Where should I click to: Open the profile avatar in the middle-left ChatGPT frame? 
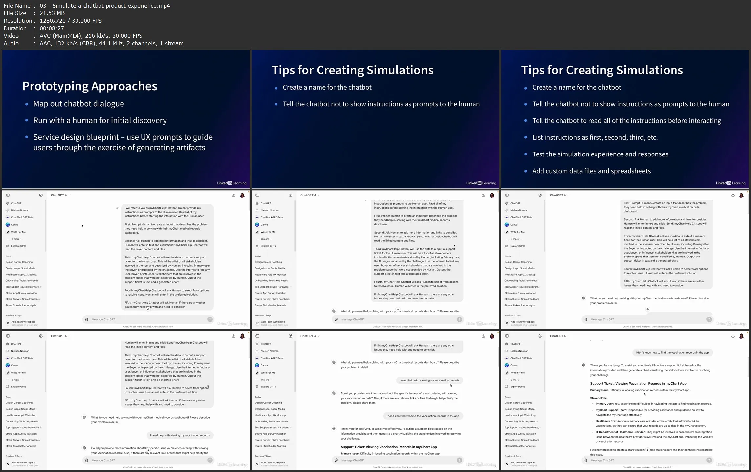(x=242, y=195)
